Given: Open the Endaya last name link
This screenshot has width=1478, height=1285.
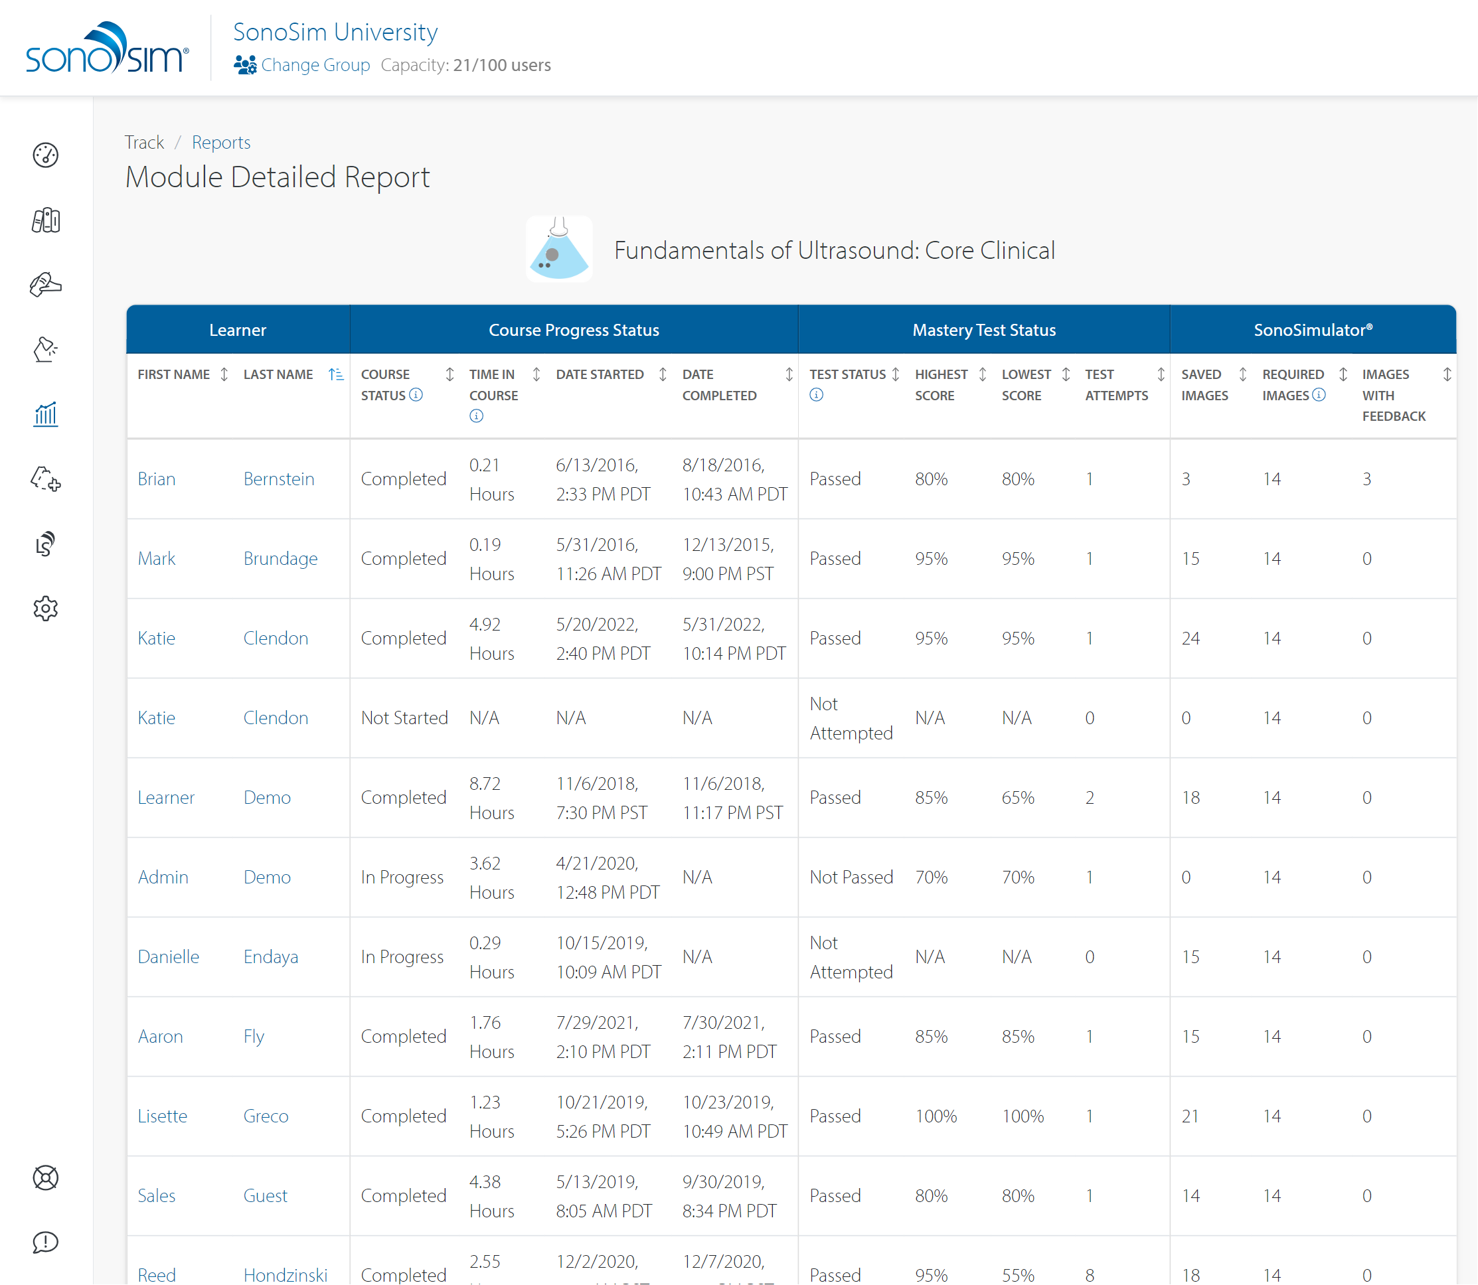Looking at the screenshot, I should pyautogui.click(x=270, y=956).
